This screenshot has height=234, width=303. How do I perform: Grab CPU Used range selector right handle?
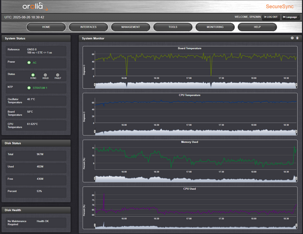296,225
